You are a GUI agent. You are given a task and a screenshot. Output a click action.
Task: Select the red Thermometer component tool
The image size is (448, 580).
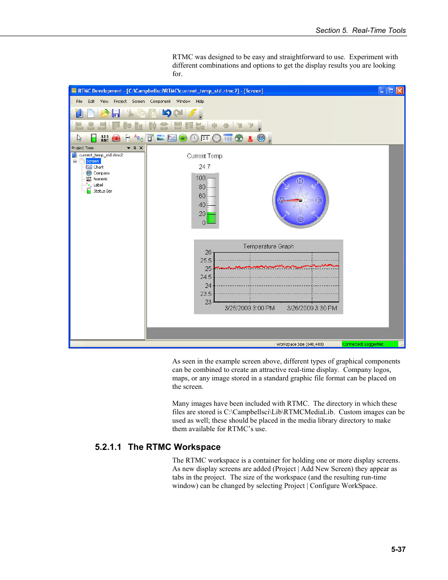click(x=250, y=138)
